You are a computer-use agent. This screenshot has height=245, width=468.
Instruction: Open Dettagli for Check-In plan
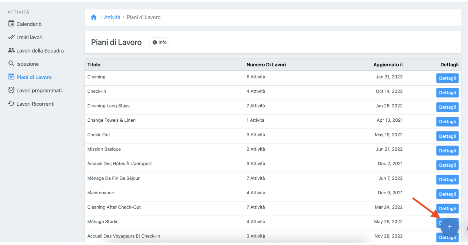click(x=447, y=93)
